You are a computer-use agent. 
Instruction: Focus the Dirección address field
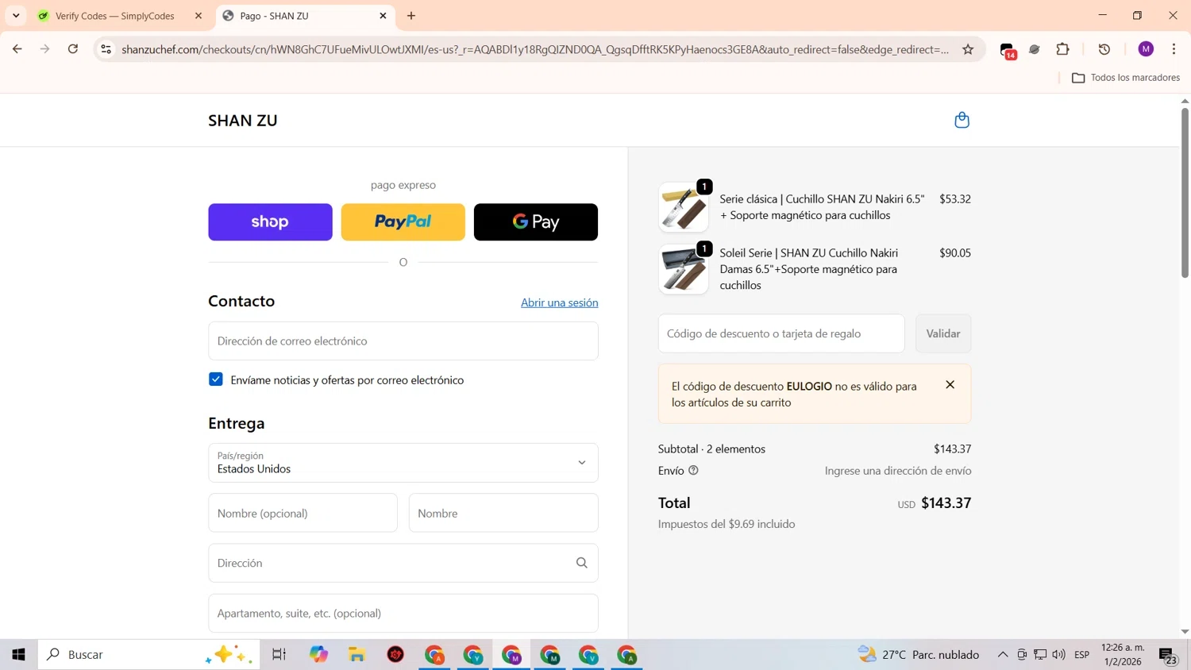click(x=403, y=563)
